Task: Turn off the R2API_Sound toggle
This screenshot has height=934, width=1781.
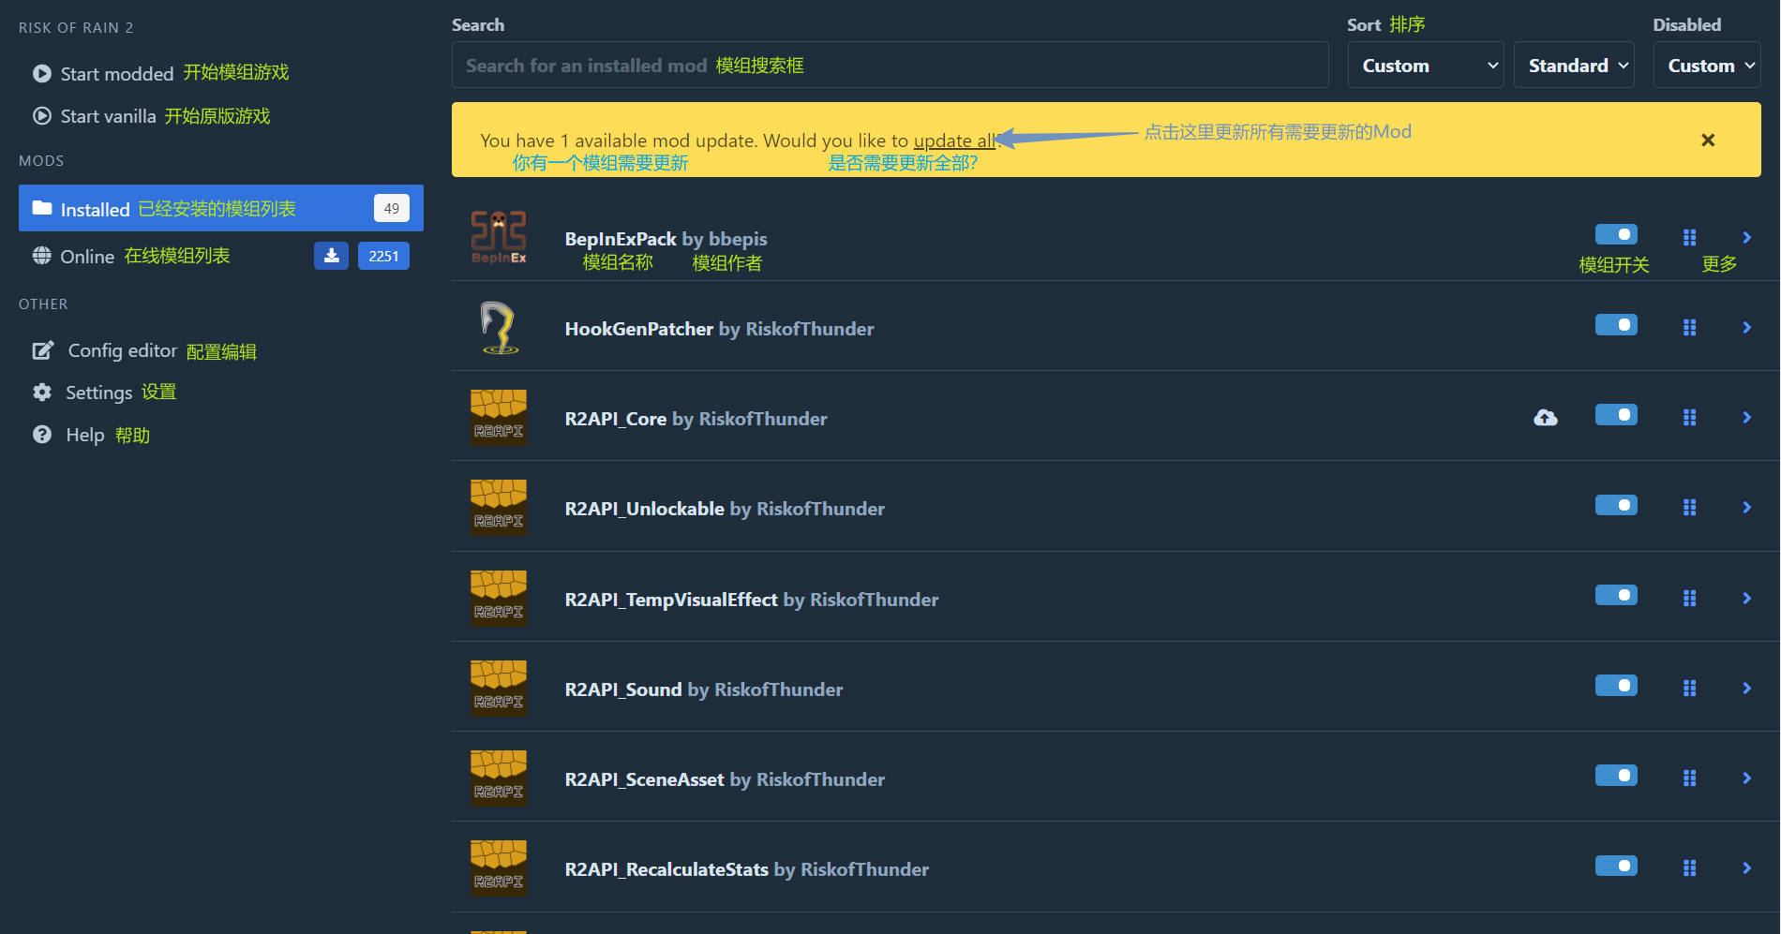Action: [x=1616, y=686]
